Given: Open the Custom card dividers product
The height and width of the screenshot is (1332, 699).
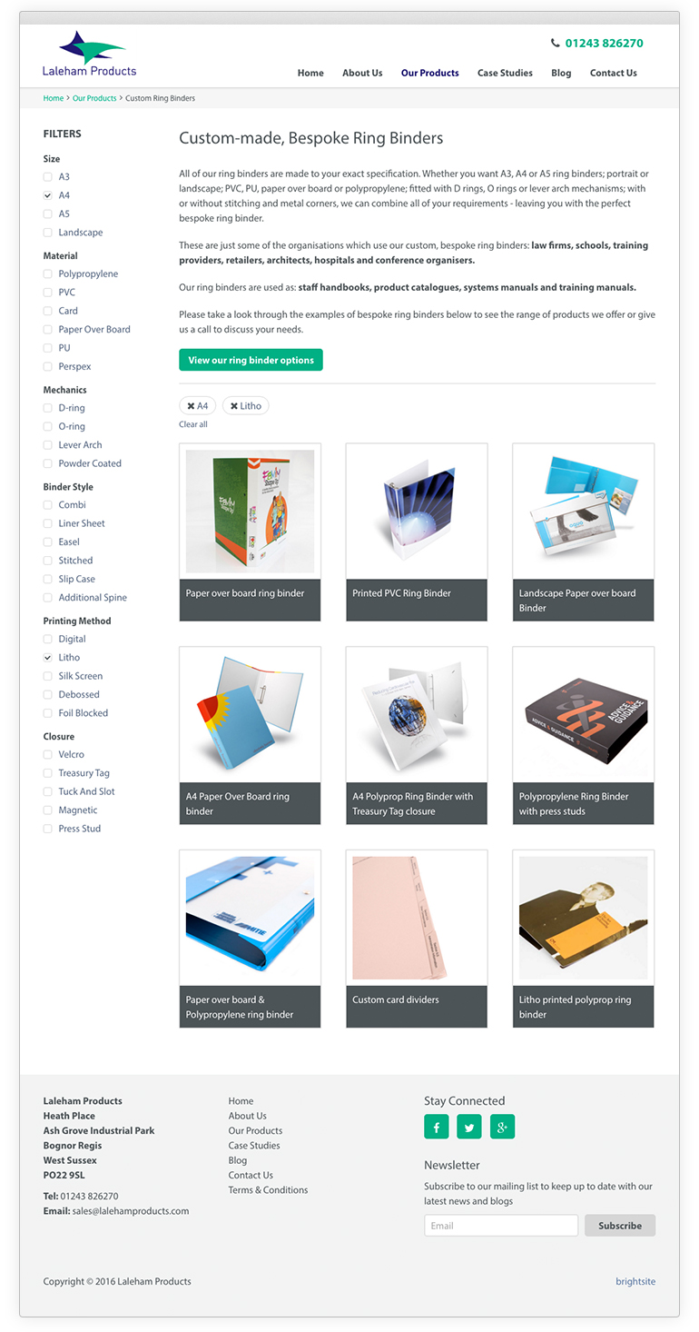Looking at the screenshot, I should click(417, 939).
